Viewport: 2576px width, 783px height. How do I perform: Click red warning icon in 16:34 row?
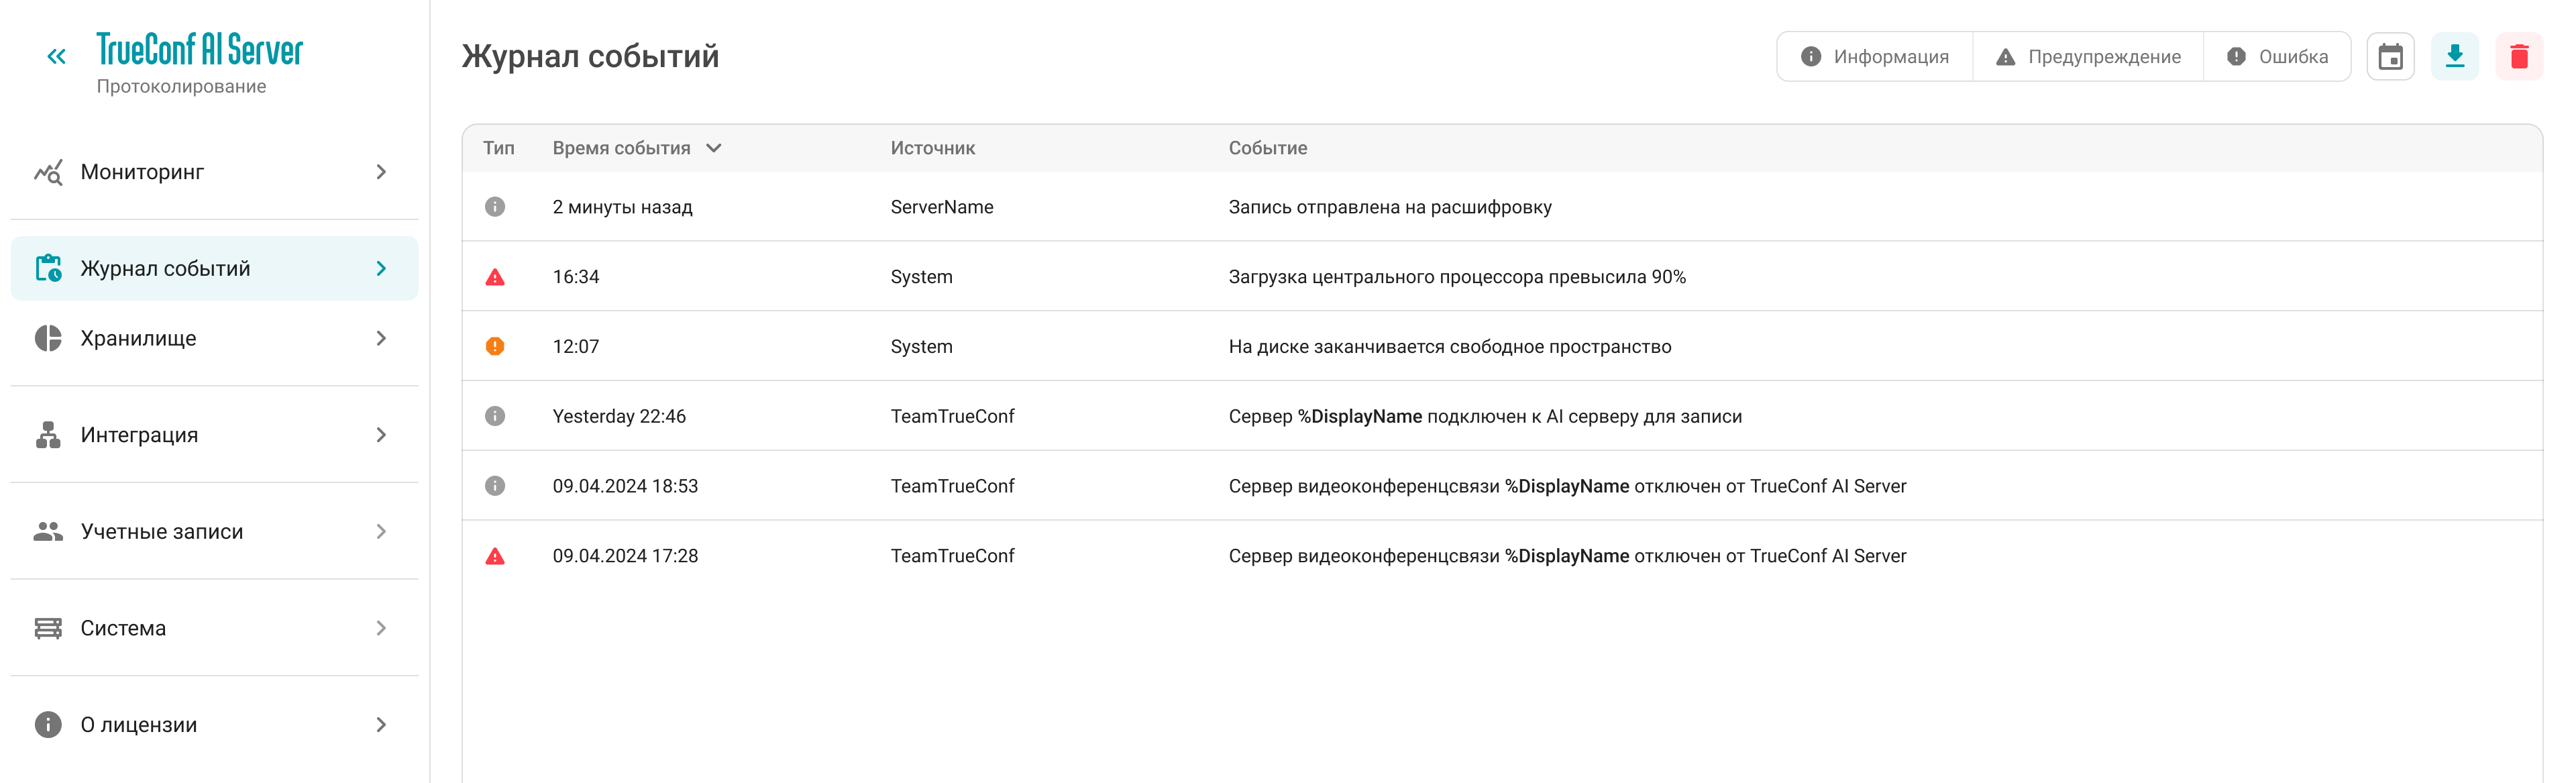point(495,277)
